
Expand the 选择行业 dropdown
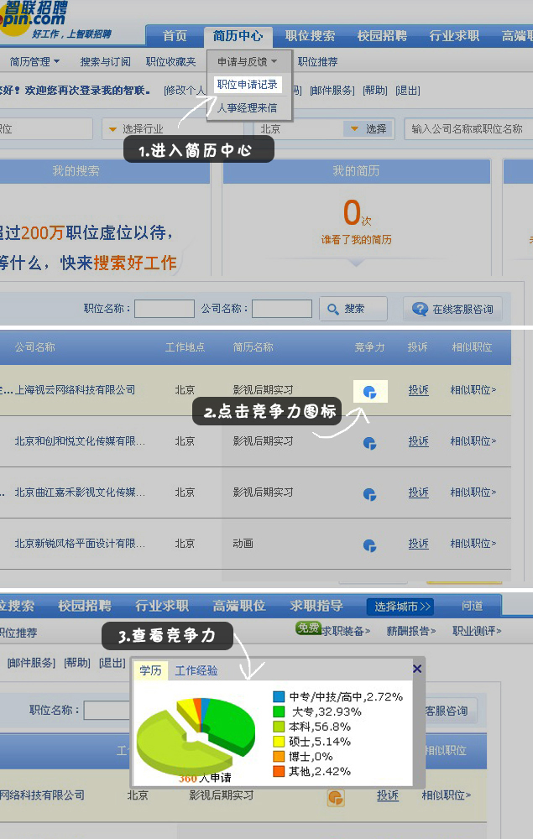pos(112,129)
